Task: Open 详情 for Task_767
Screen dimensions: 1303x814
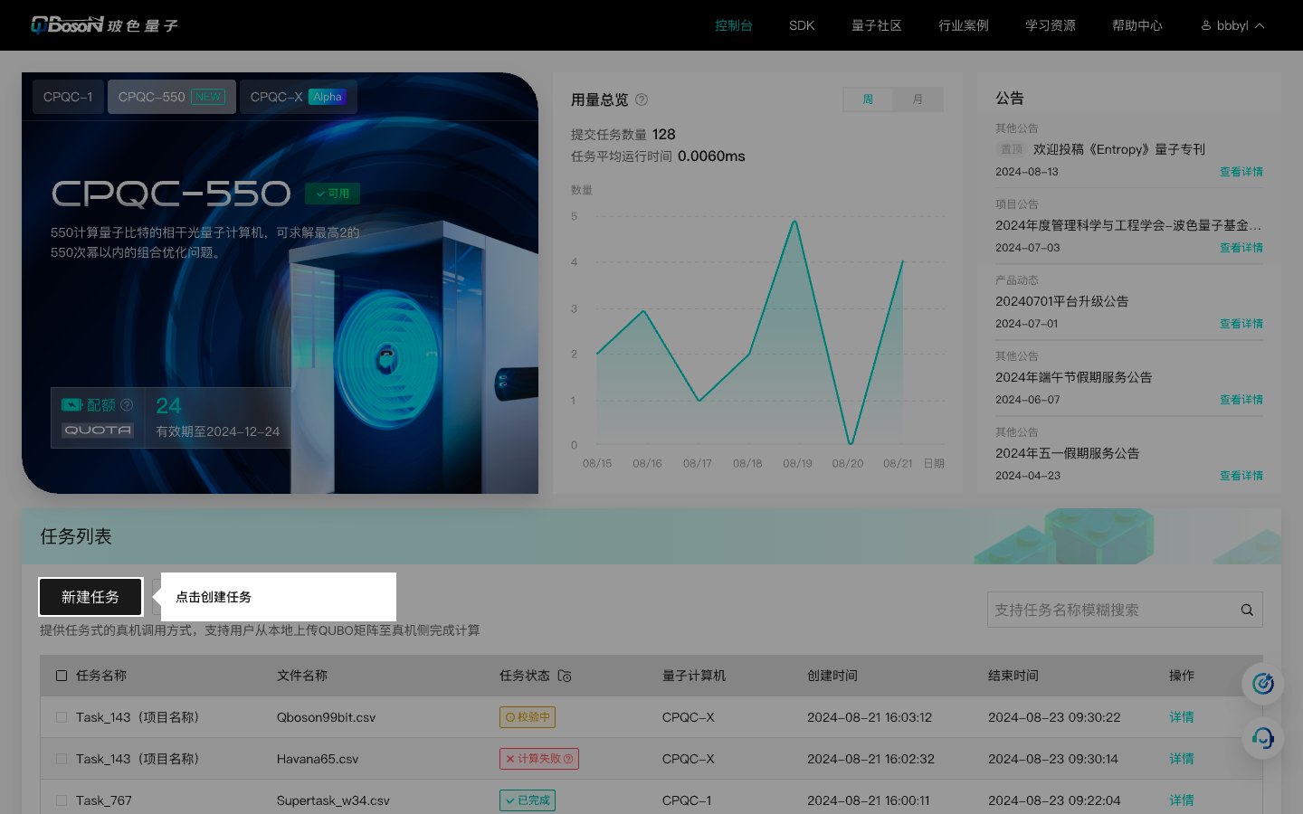Action: pos(1182,800)
